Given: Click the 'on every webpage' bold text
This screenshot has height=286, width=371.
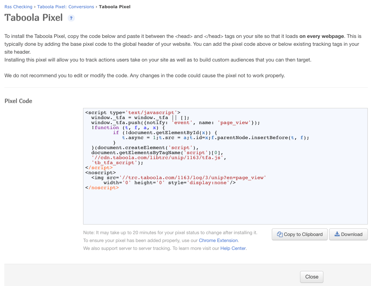Looking at the screenshot, I should click(x=322, y=36).
